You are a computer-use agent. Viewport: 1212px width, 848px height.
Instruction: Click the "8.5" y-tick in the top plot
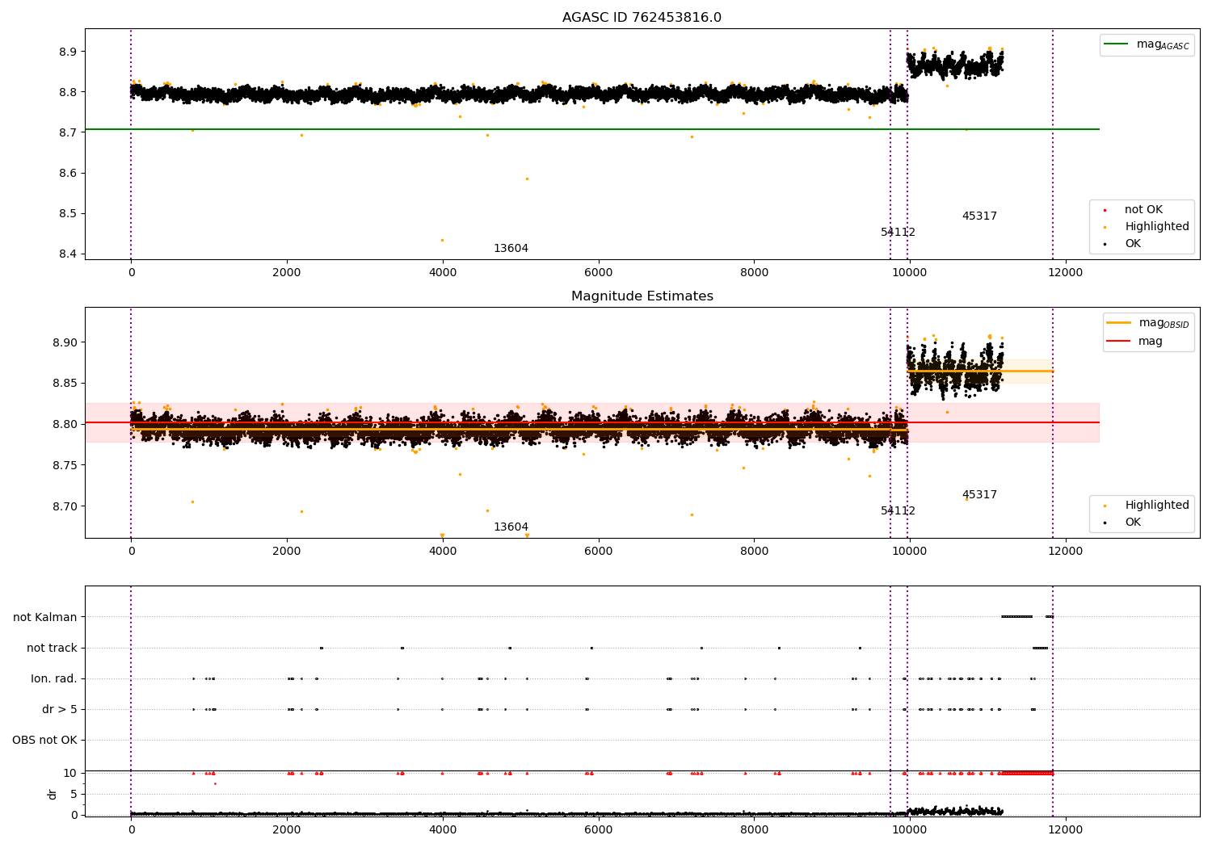click(69, 214)
